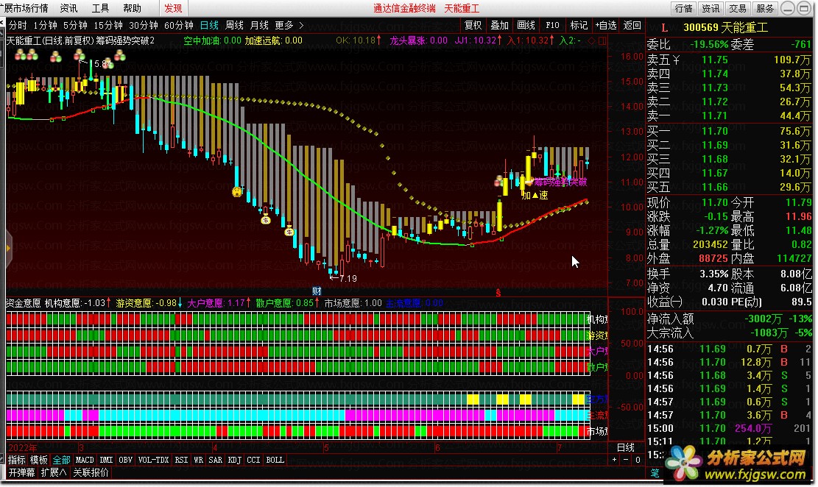Open the 帮助 menu
The height and width of the screenshot is (487, 818).
click(132, 8)
